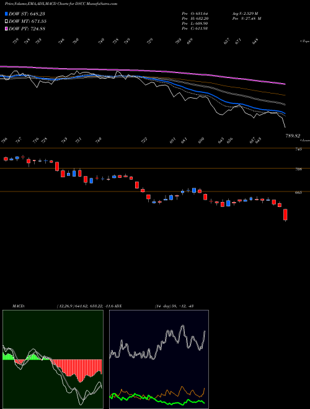Click the Pre H: 632.20 value

(x=195, y=19)
